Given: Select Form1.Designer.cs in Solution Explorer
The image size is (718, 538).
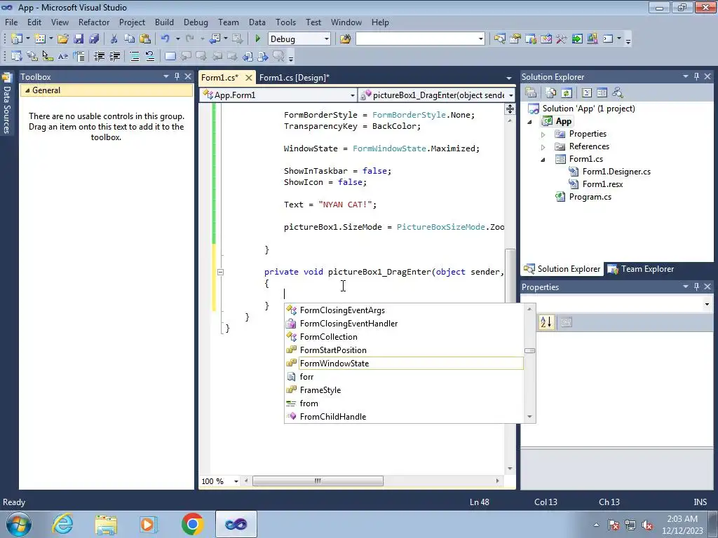Looking at the screenshot, I should tap(616, 172).
